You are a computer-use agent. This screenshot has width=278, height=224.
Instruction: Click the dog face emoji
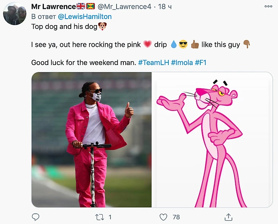pyautogui.click(x=102, y=26)
